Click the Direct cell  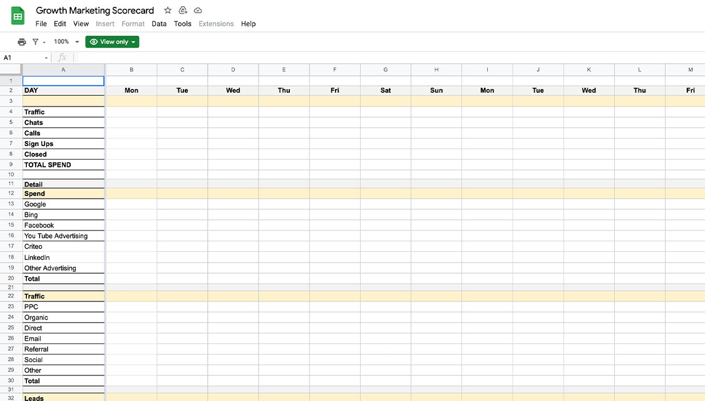(x=63, y=328)
